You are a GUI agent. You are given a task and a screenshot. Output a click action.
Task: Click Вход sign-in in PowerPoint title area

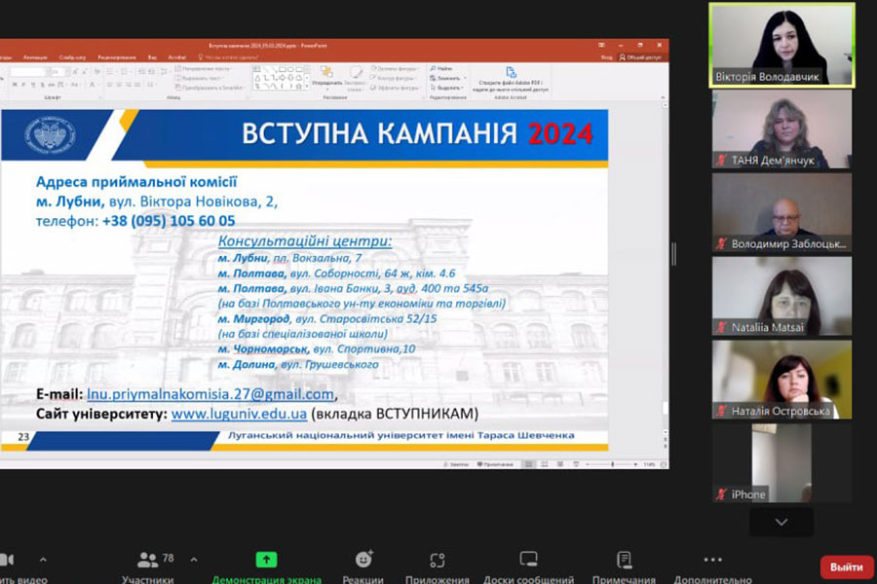606,57
